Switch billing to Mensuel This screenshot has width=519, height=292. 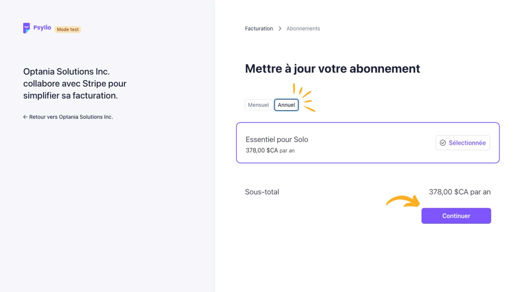pos(258,105)
